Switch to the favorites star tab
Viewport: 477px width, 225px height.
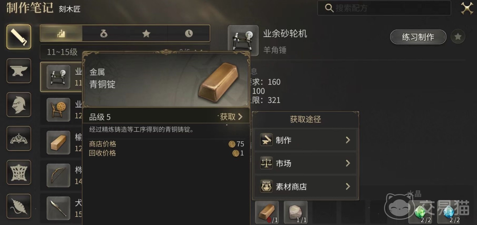point(146,33)
